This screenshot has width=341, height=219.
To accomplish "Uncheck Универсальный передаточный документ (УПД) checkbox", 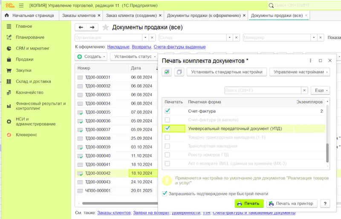I will click(x=168, y=128).
